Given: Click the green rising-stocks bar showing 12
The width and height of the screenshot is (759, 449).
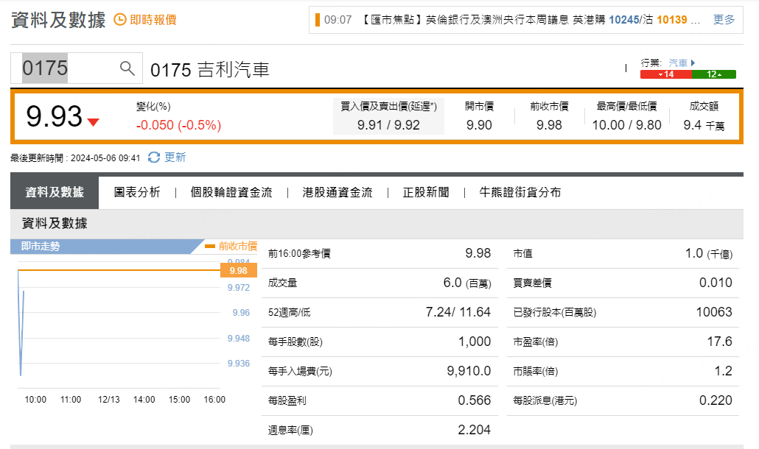Looking at the screenshot, I should pyautogui.click(x=714, y=74).
